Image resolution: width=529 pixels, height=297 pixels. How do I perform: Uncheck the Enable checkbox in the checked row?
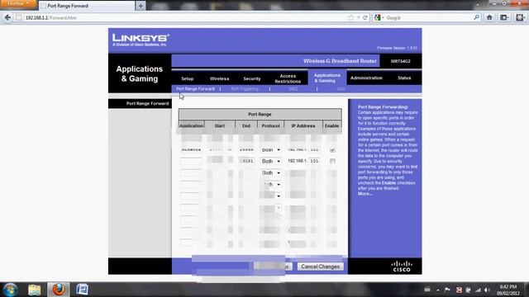332,150
